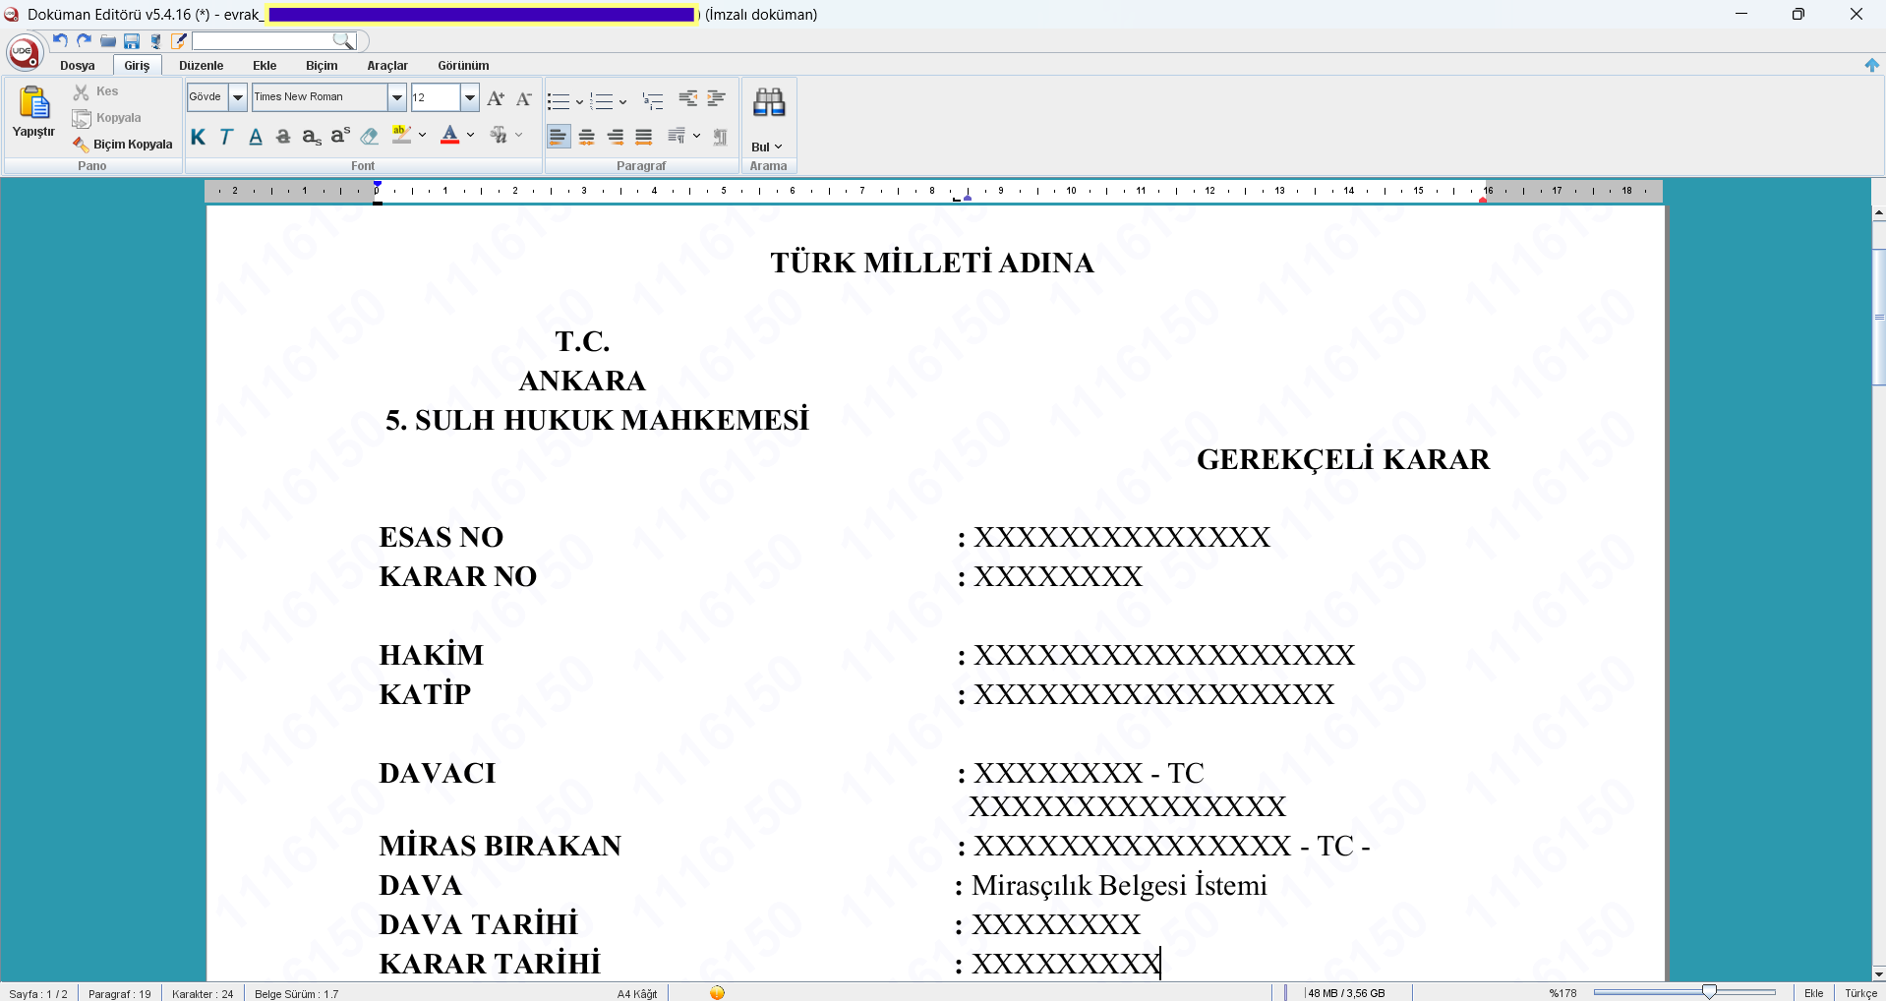Click the UDE application logo button
The image size is (1886, 1001).
[25, 52]
